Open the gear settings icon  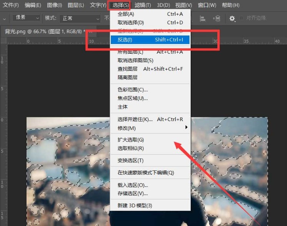click(232, 19)
